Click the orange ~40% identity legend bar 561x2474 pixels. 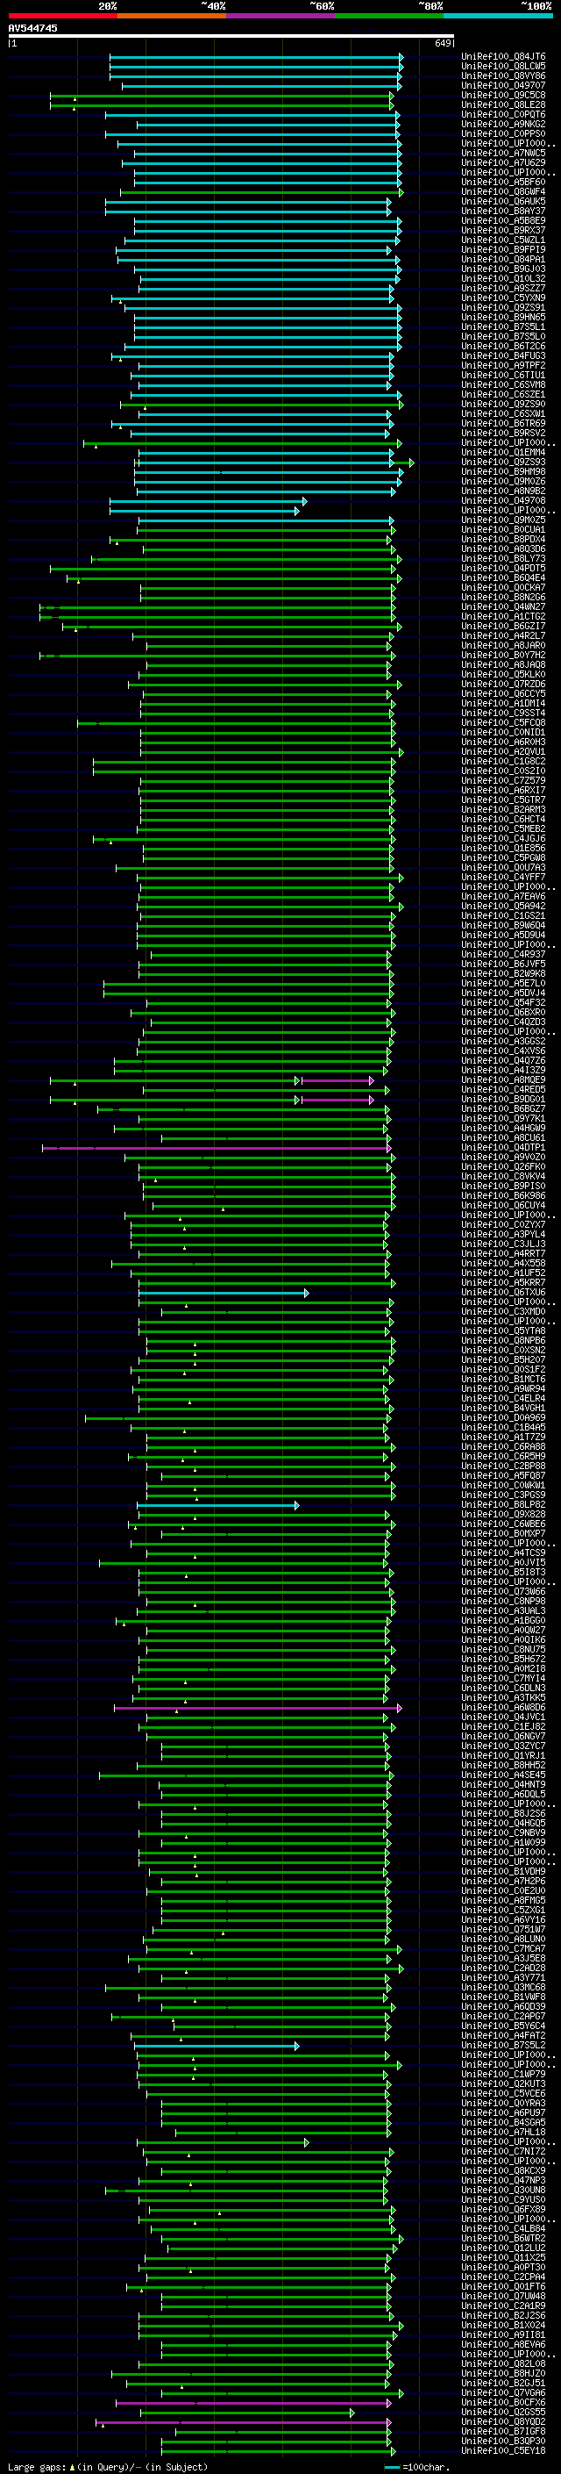click(172, 17)
